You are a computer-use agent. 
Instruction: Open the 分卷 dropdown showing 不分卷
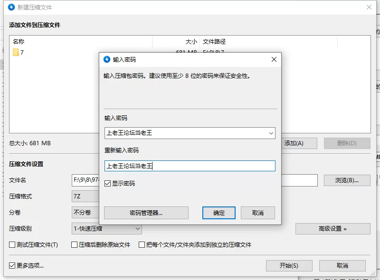coord(85,213)
